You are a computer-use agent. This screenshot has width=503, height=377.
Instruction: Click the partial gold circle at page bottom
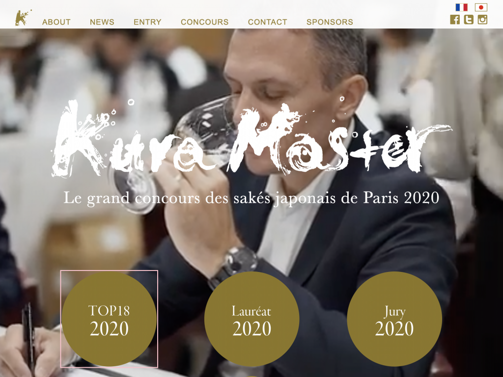tap(252, 376)
